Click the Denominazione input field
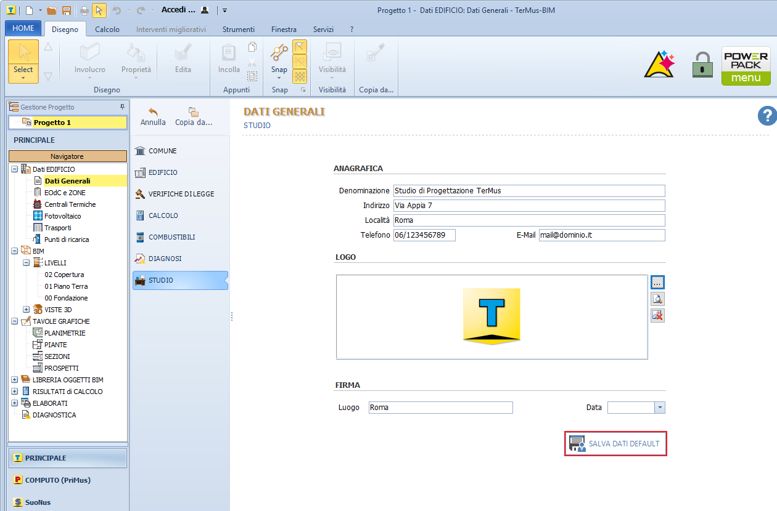The image size is (777, 511). (528, 191)
